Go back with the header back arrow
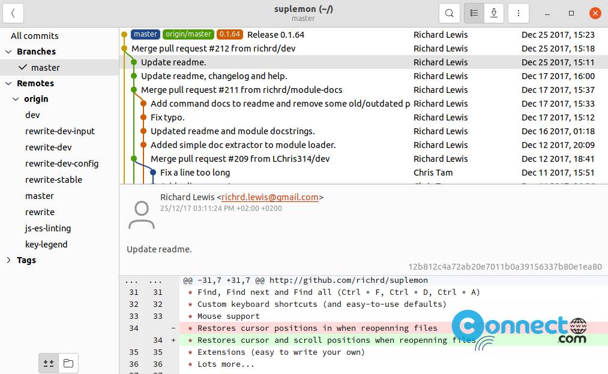This screenshot has width=608, height=374. click(x=13, y=13)
